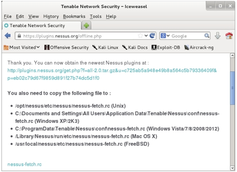Open a new tab with the plus icon
The width and height of the screenshot is (237, 172).
pos(86,25)
